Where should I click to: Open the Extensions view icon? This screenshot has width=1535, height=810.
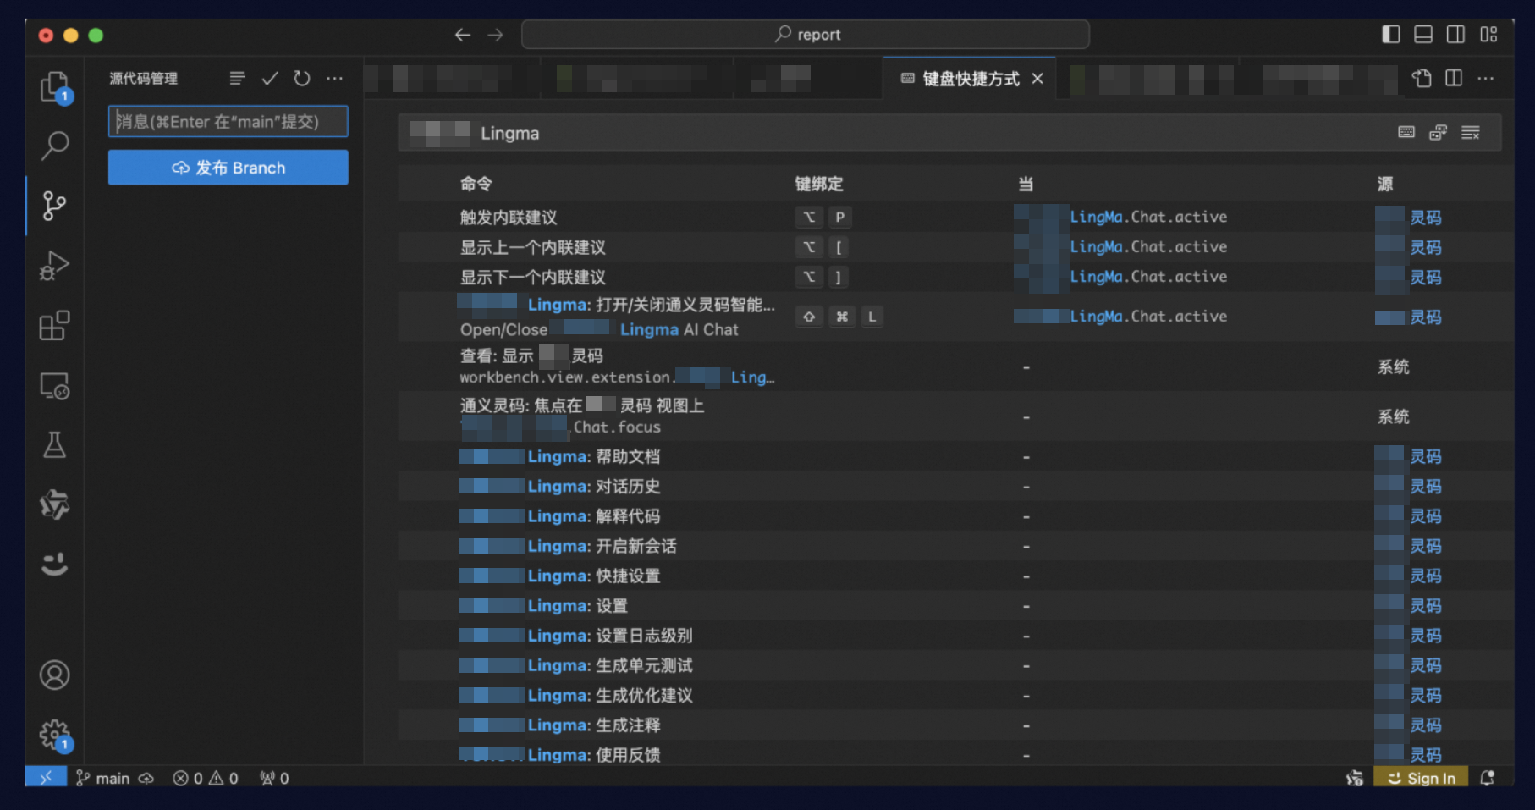point(55,326)
